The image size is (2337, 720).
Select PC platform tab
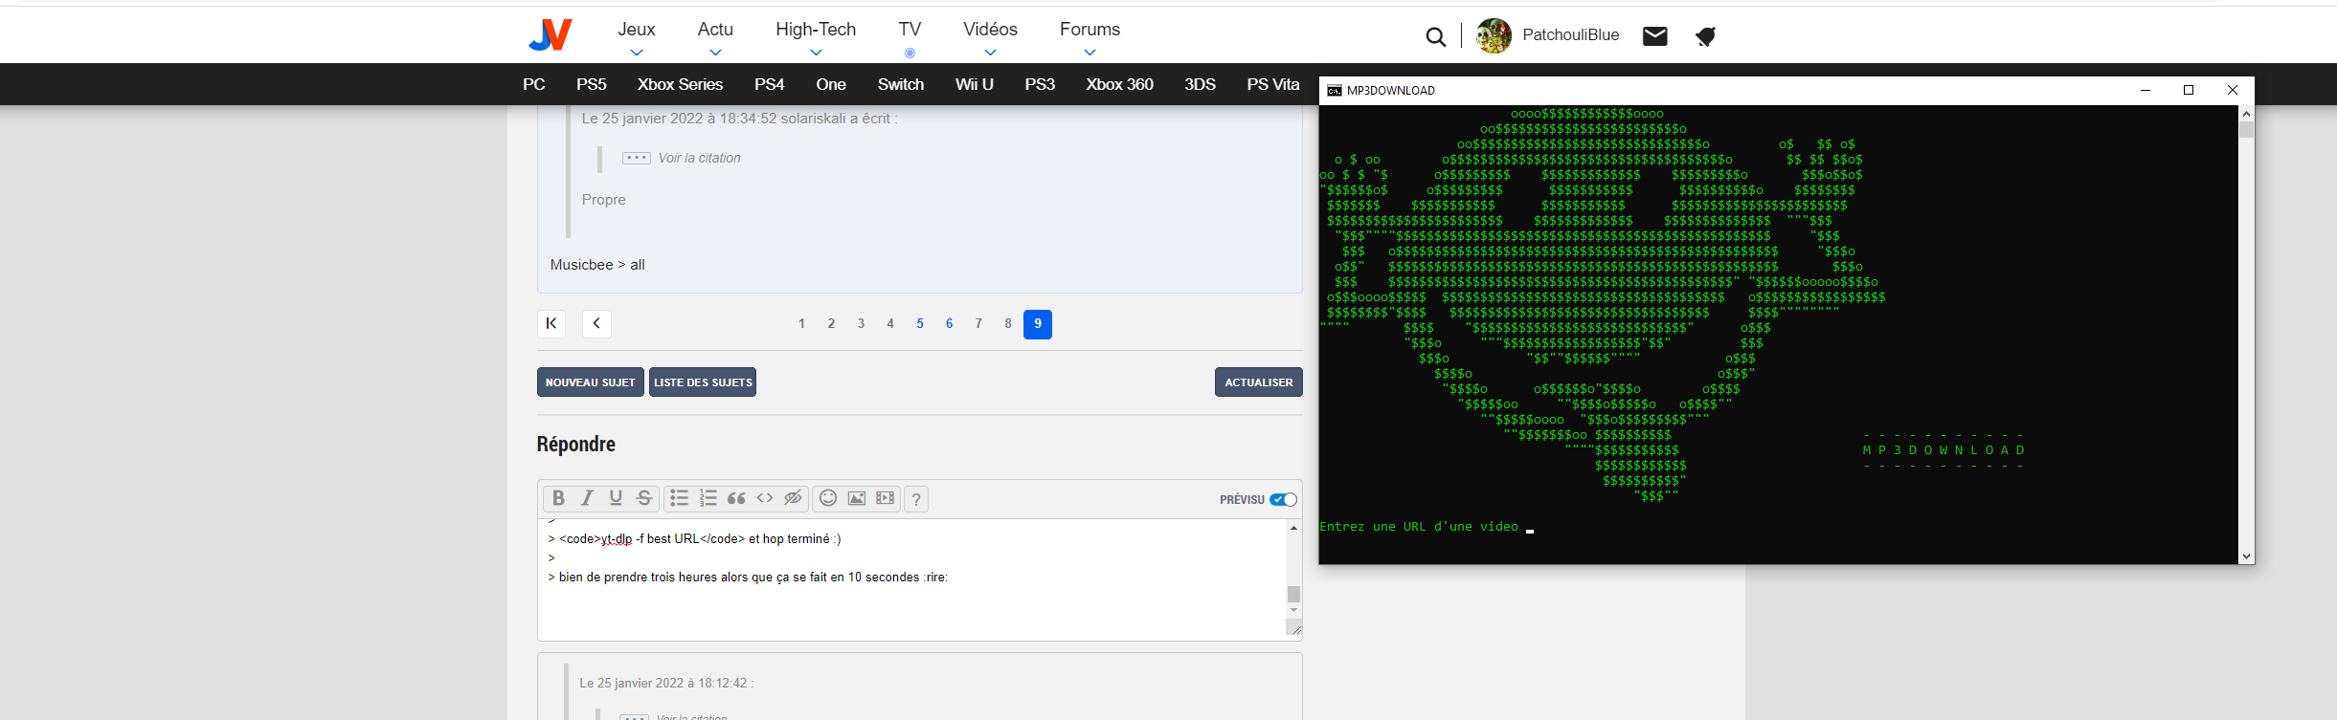[x=534, y=84]
